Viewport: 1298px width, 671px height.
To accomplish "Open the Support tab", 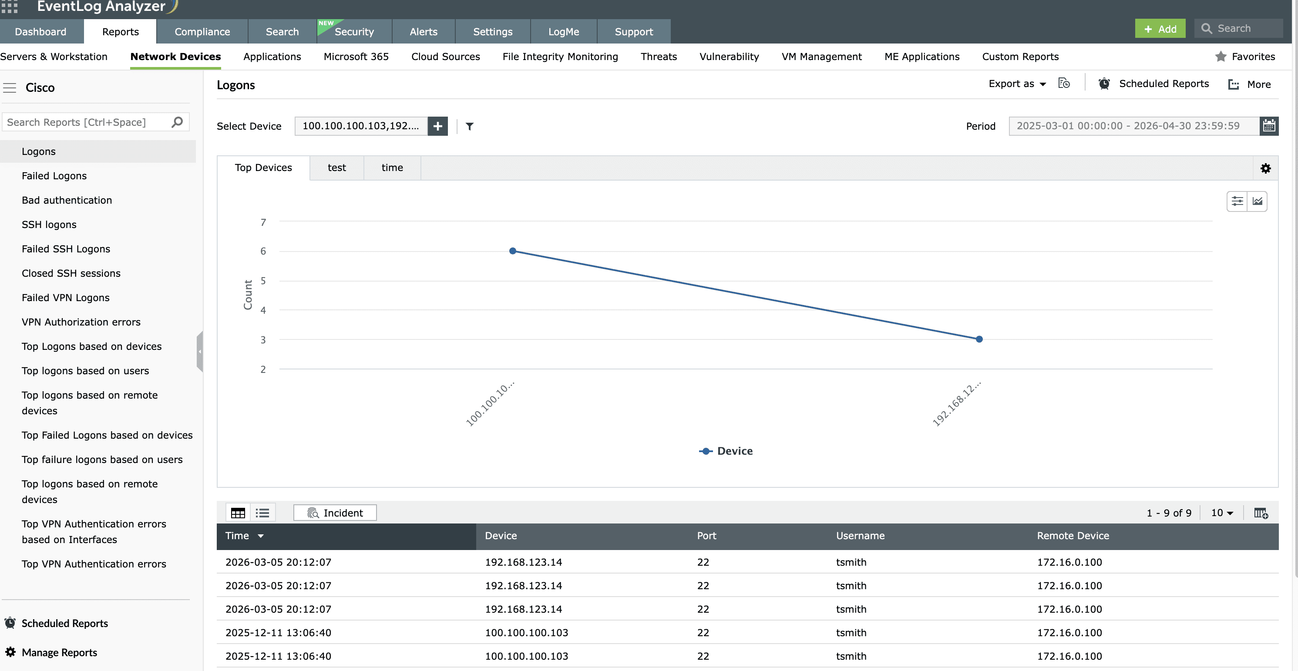I will (633, 32).
